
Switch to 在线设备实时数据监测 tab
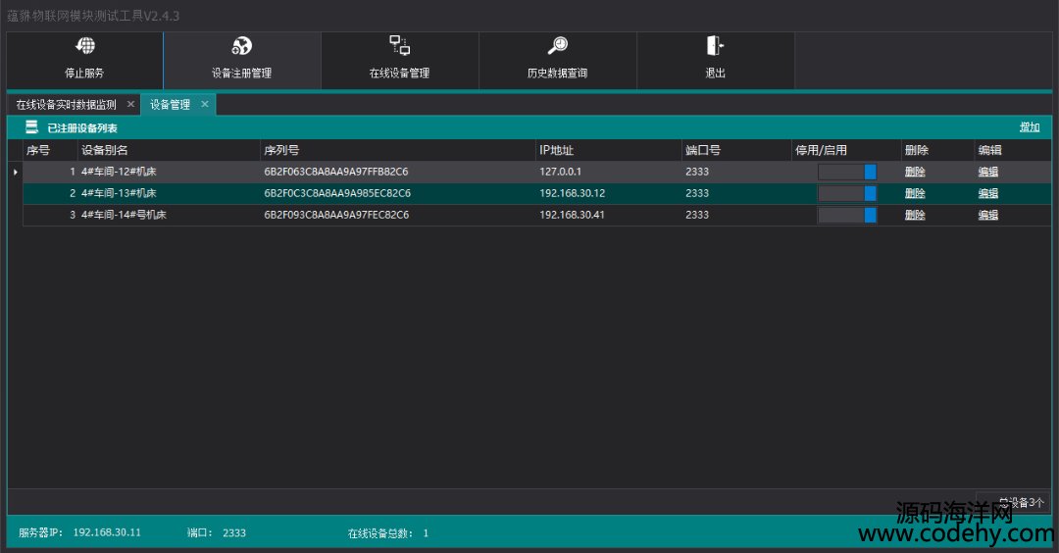point(67,105)
